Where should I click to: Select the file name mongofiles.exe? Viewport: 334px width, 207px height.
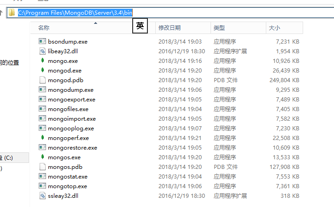pos(68,109)
